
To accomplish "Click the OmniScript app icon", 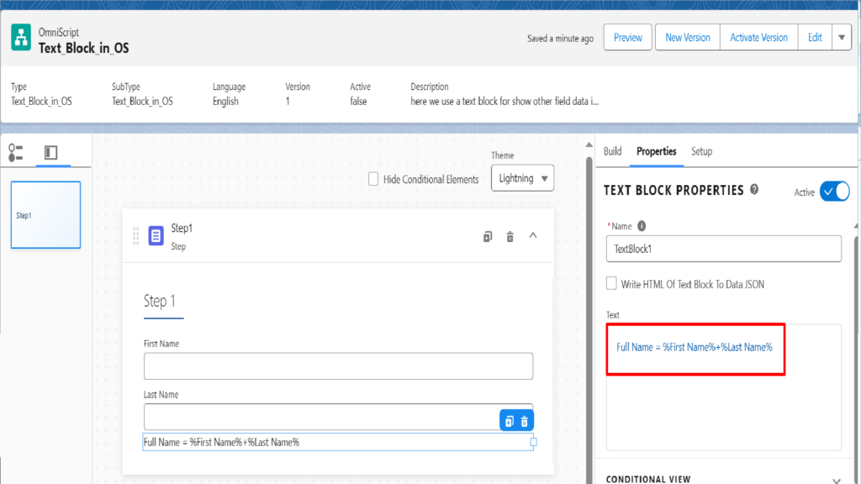I will (21, 37).
